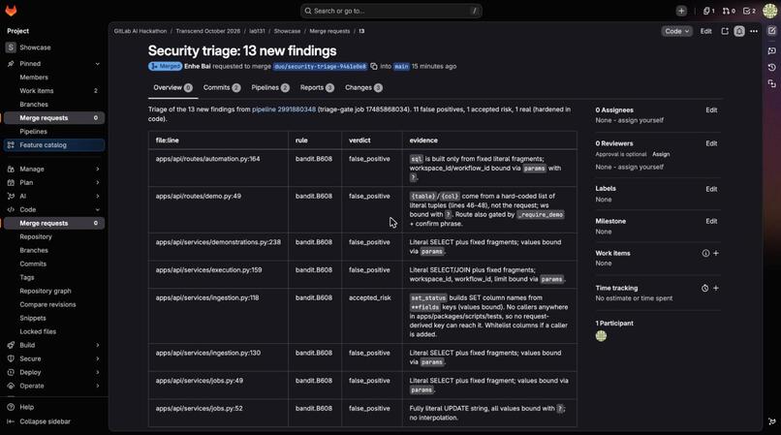
Task: Expand the Deploy menu chevron
Action: click(x=98, y=372)
